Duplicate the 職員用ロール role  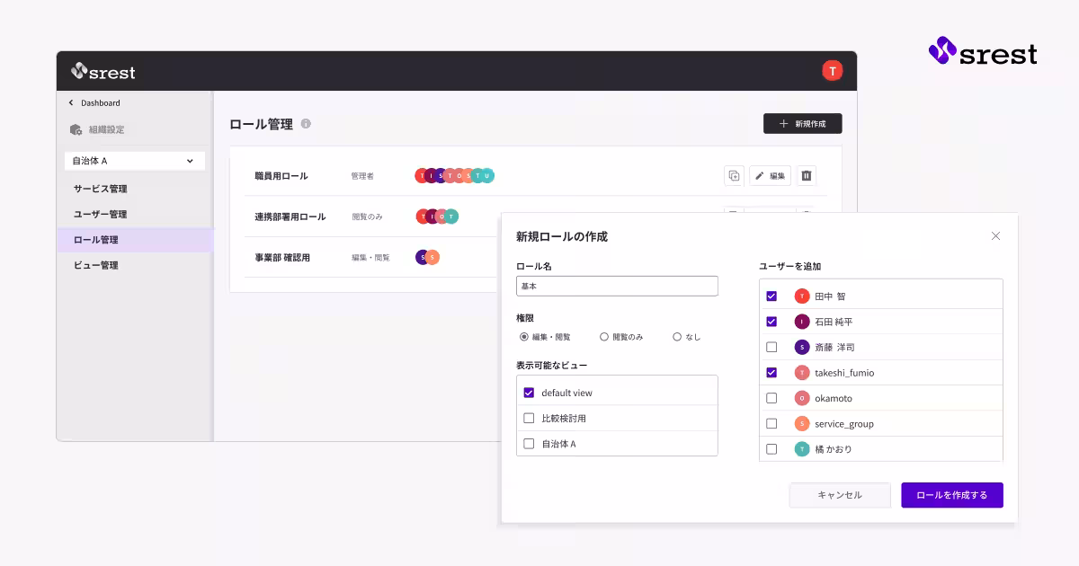733,175
